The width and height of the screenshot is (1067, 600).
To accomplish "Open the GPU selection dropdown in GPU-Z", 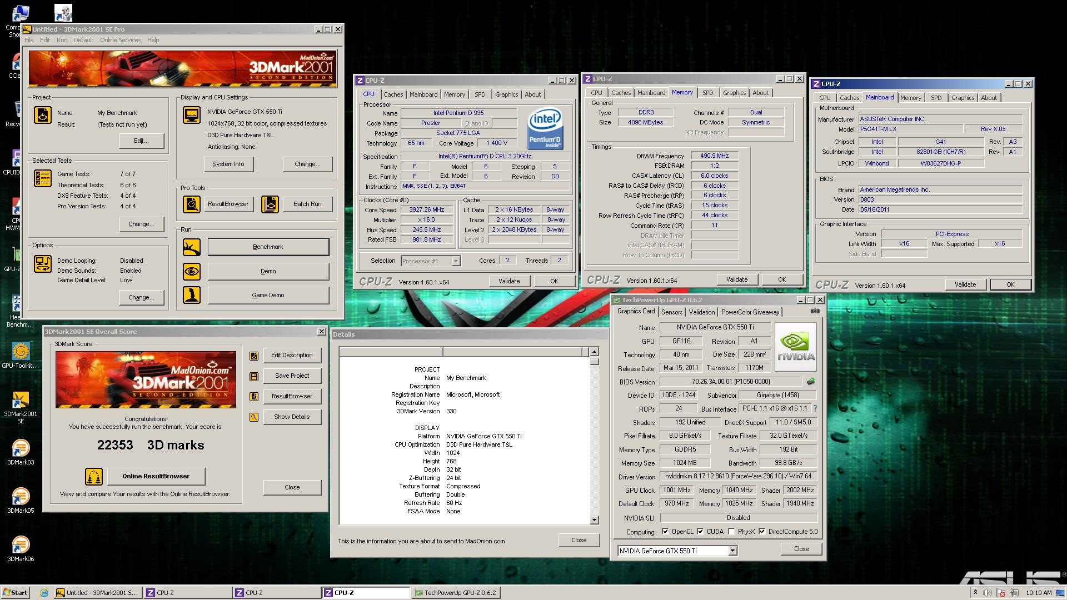I will 732,551.
